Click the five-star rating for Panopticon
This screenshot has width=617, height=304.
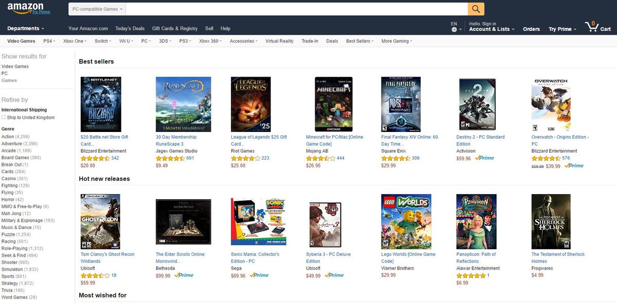[471, 276]
